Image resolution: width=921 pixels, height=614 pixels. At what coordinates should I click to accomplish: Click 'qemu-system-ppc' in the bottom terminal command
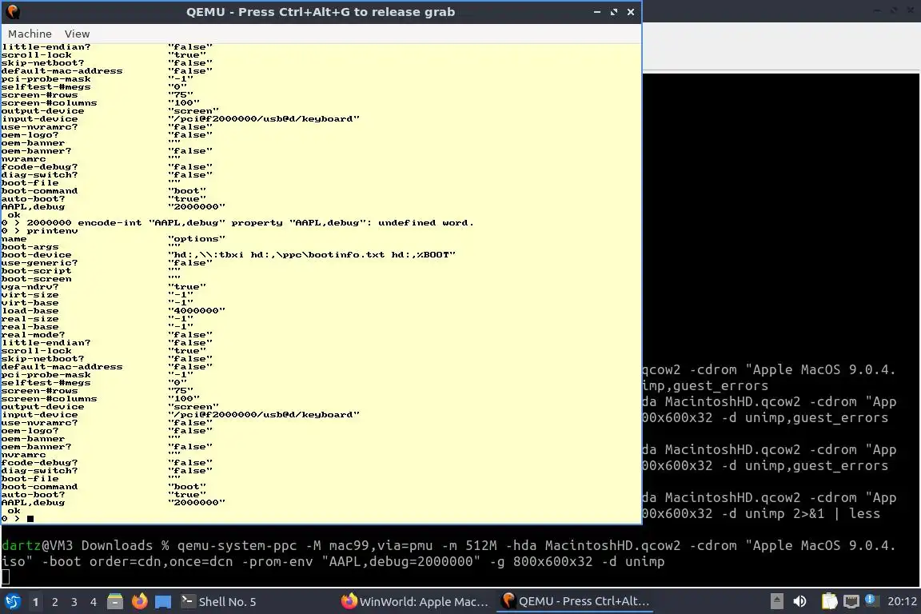point(237,546)
